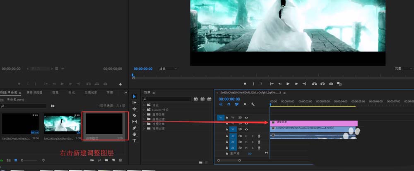Switch to the 媒体浏览器 tab
Screen dimensions: 414x171
pyautogui.click(x=34, y=93)
